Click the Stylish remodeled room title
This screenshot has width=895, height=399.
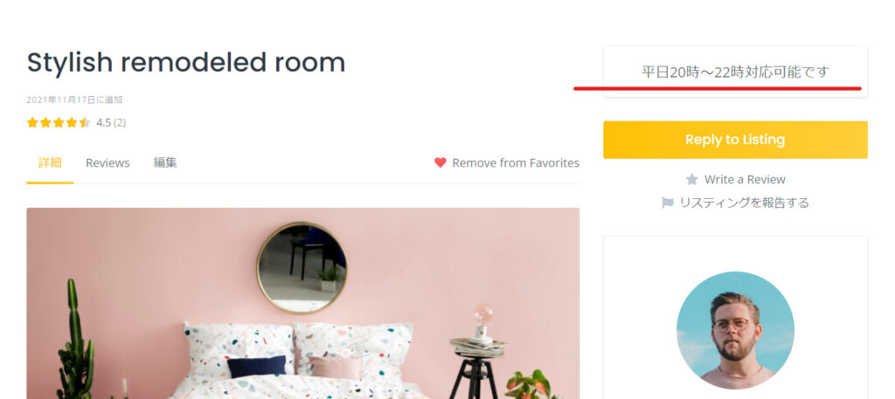coord(186,63)
